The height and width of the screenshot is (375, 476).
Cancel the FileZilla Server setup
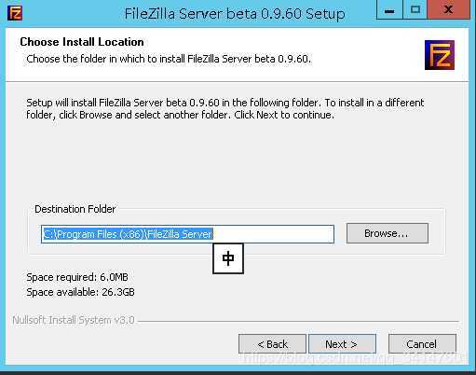(422, 344)
